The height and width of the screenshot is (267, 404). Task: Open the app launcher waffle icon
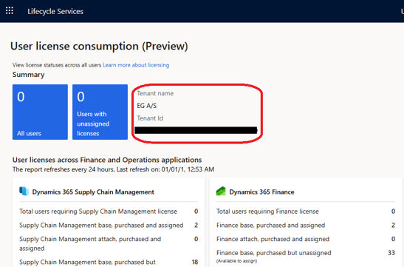tap(10, 11)
